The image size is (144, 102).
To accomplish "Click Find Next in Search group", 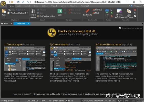I will coord(40,13).
